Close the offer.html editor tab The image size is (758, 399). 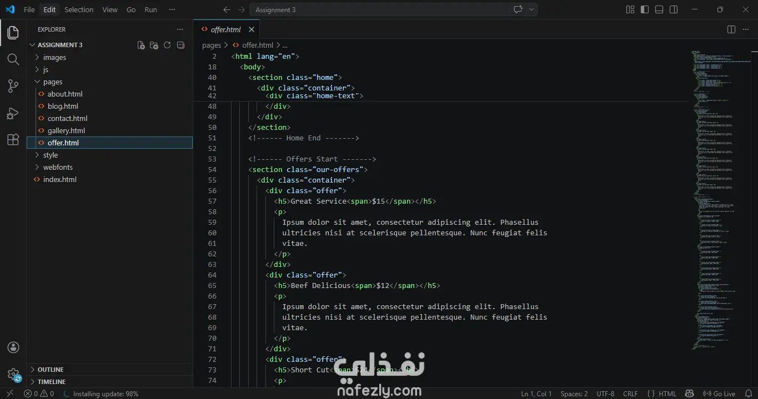point(252,29)
